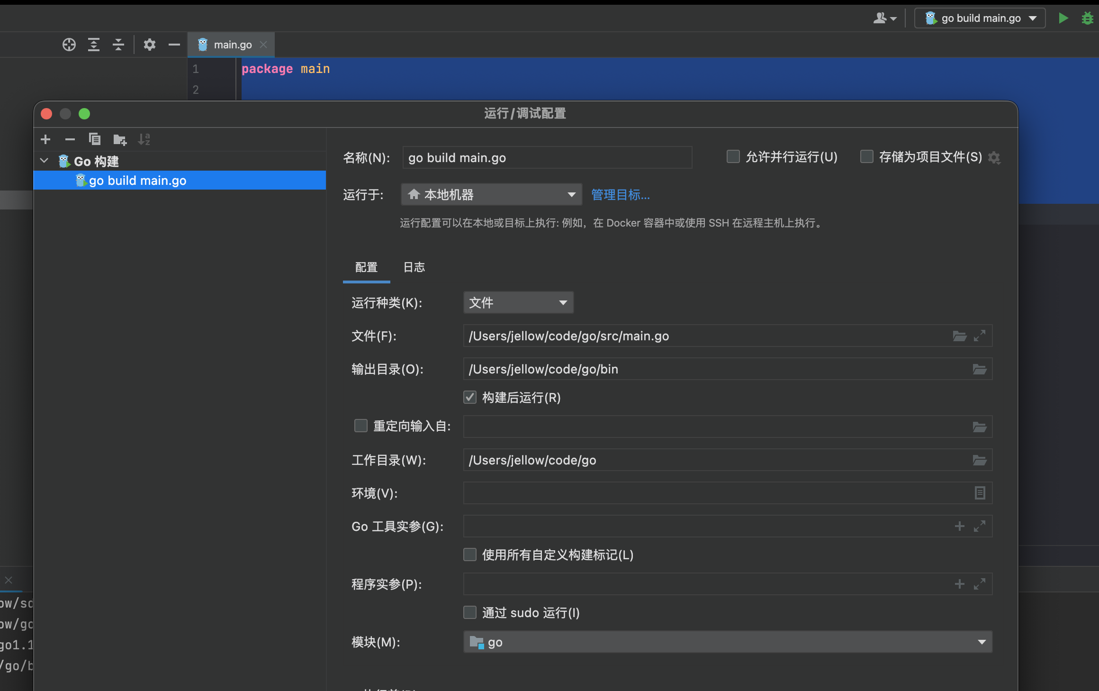Open the 管理目标 link
Screen dimensions: 1099x691
[x=621, y=195]
